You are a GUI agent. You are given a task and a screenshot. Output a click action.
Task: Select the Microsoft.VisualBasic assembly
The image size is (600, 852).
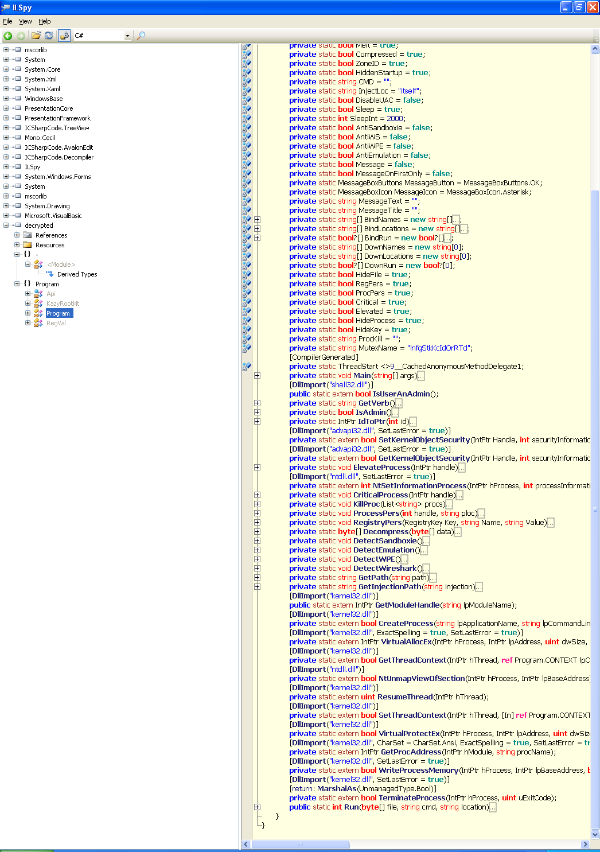click(x=53, y=216)
